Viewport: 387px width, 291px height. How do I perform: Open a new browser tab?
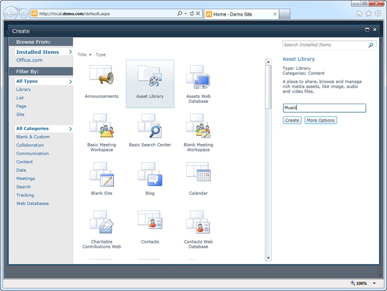coord(284,15)
